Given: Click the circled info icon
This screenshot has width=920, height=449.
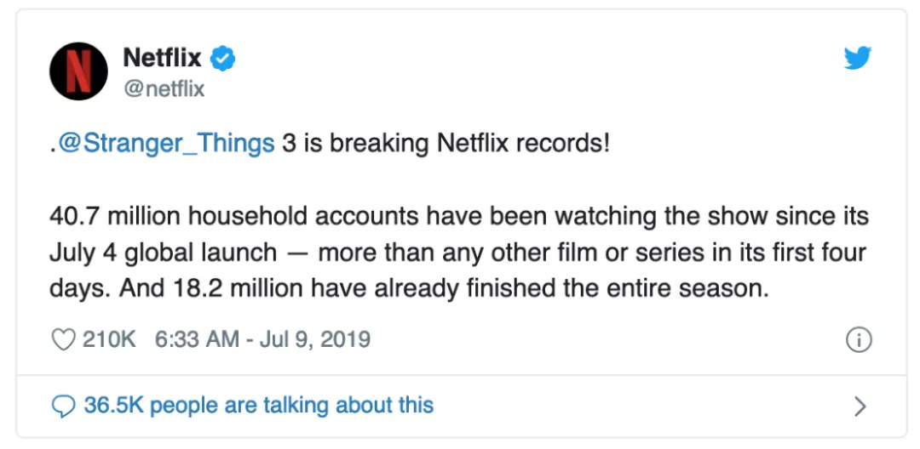Looking at the screenshot, I should 858,340.
